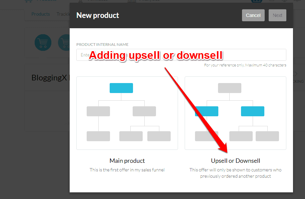Image resolution: width=305 pixels, height=199 pixels.
Task: Click the Cancel button in New product dialog
Action: 253,15
